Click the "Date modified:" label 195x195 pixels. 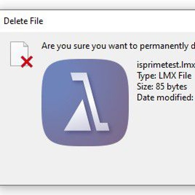tap(165, 97)
